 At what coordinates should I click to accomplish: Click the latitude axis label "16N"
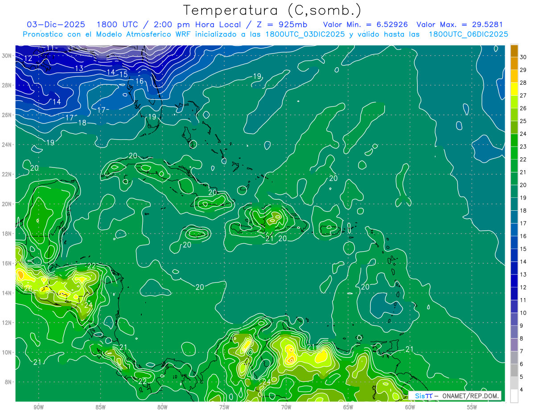[7, 263]
